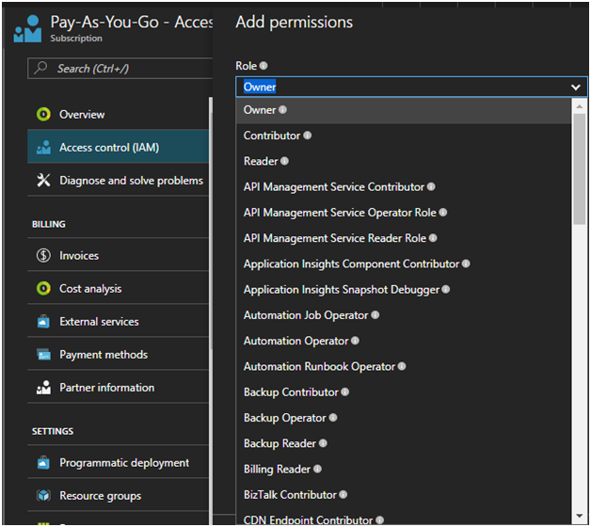The image size is (591, 527).
Task: Select BizTalk Contributor role
Action: [404, 495]
